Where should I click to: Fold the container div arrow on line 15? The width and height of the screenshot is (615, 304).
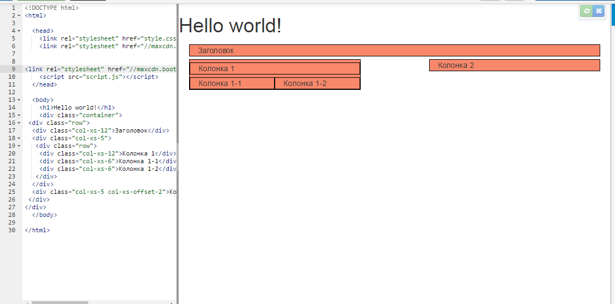point(19,115)
